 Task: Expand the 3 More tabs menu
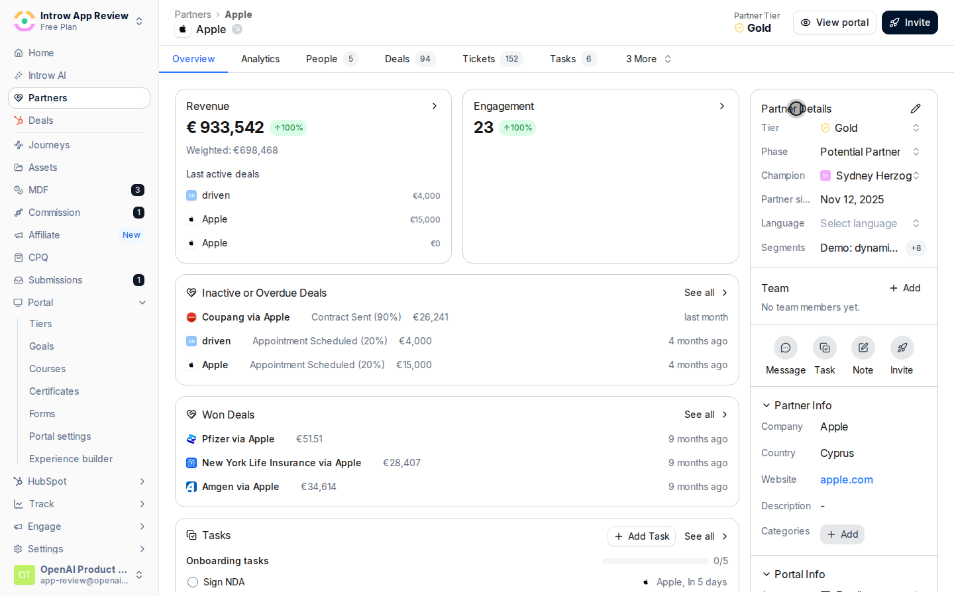click(649, 59)
